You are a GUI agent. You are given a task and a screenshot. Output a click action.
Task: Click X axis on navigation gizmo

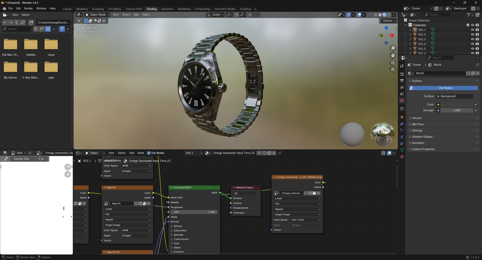coord(392,35)
